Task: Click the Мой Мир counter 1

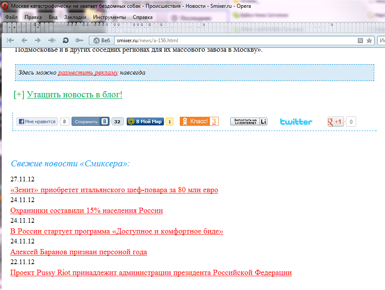Action: coord(169,122)
